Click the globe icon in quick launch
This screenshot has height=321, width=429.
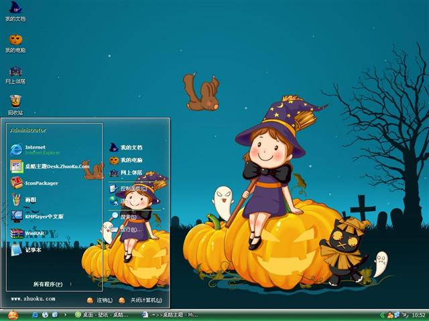[45, 315]
